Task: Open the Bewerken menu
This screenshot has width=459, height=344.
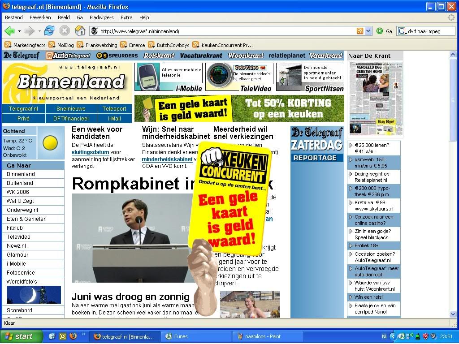Action: pyautogui.click(x=40, y=17)
